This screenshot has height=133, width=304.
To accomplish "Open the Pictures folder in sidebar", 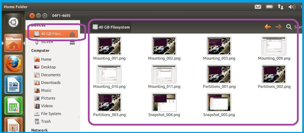I will click(x=48, y=98).
